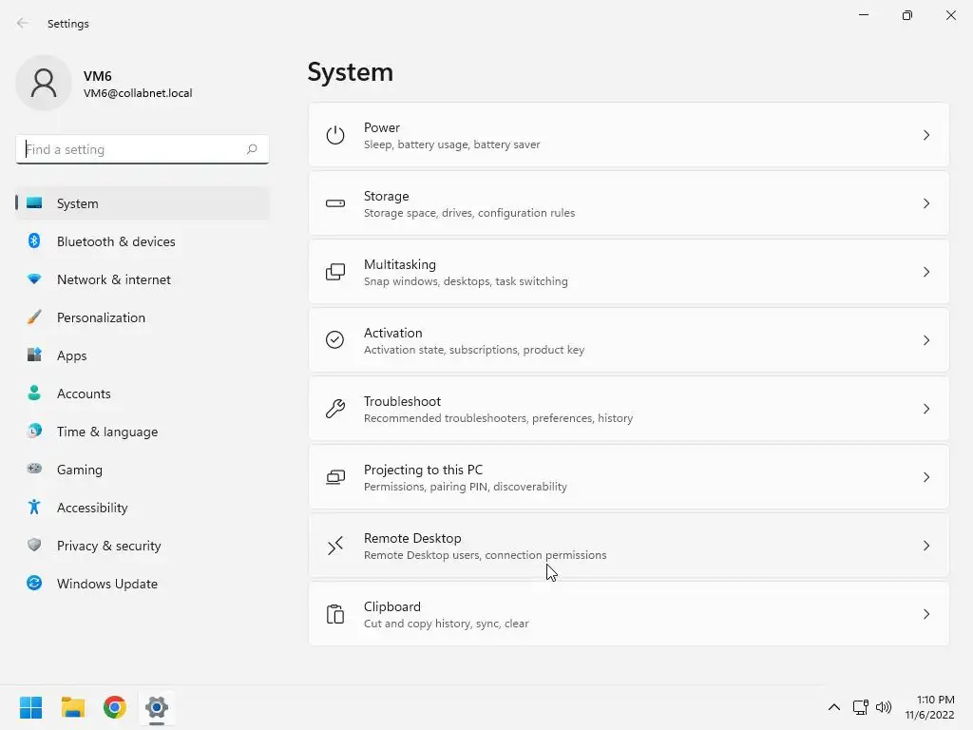973x730 pixels.
Task: Click the Troubleshoot wrench icon
Action: [x=335, y=409]
